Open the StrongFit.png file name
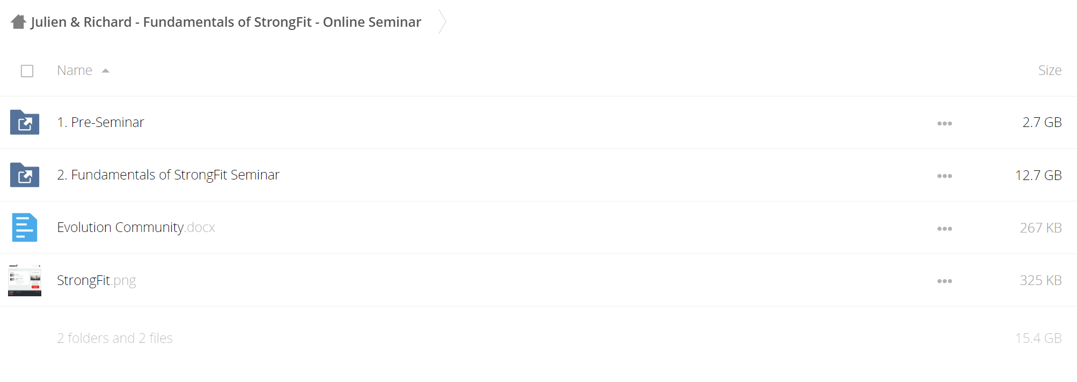1077x382 pixels. [x=97, y=280]
